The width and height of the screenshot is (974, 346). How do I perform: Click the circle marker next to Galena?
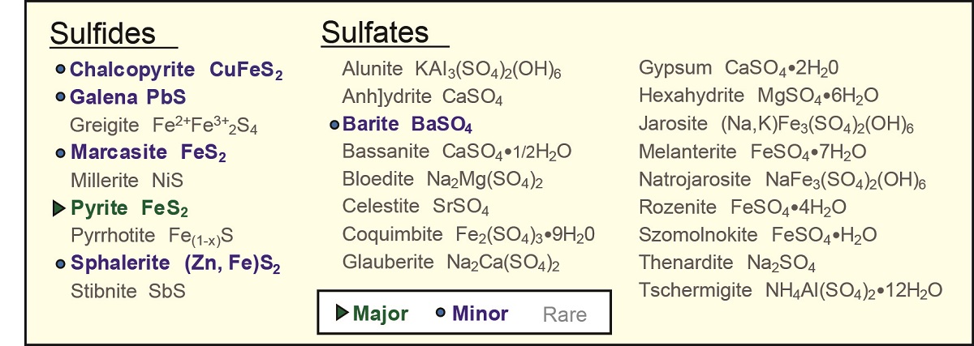tap(60, 97)
